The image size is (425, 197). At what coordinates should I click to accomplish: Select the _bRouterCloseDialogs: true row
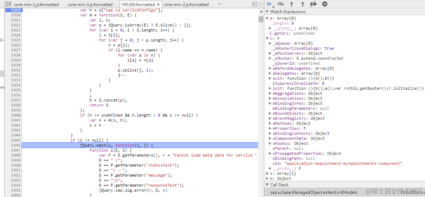[x=303, y=48]
